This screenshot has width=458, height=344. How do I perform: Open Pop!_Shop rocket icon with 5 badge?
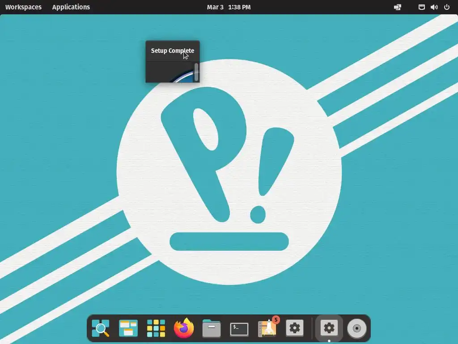(x=267, y=327)
